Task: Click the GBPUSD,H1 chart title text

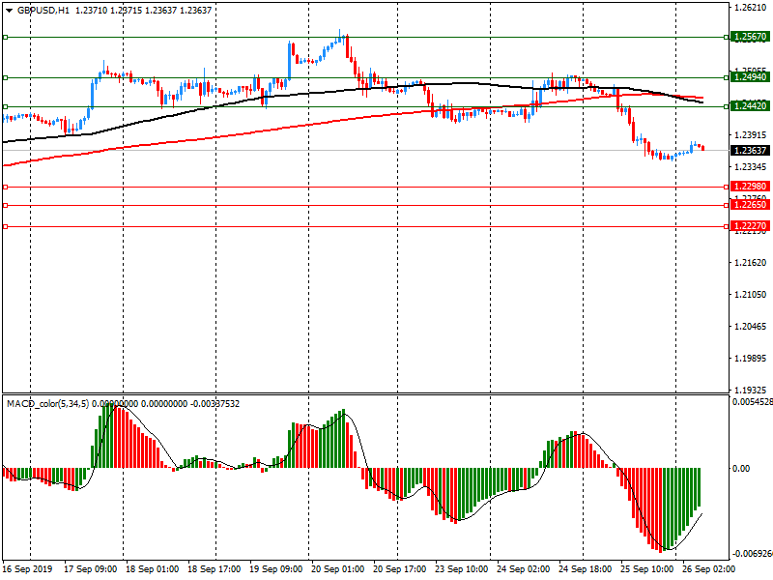Action: 43,11
